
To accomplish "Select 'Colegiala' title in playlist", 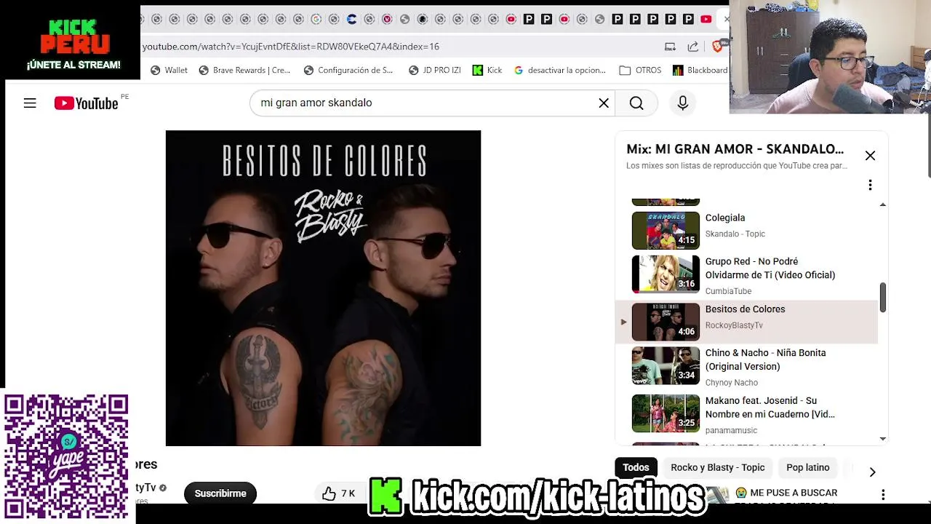I will (725, 218).
